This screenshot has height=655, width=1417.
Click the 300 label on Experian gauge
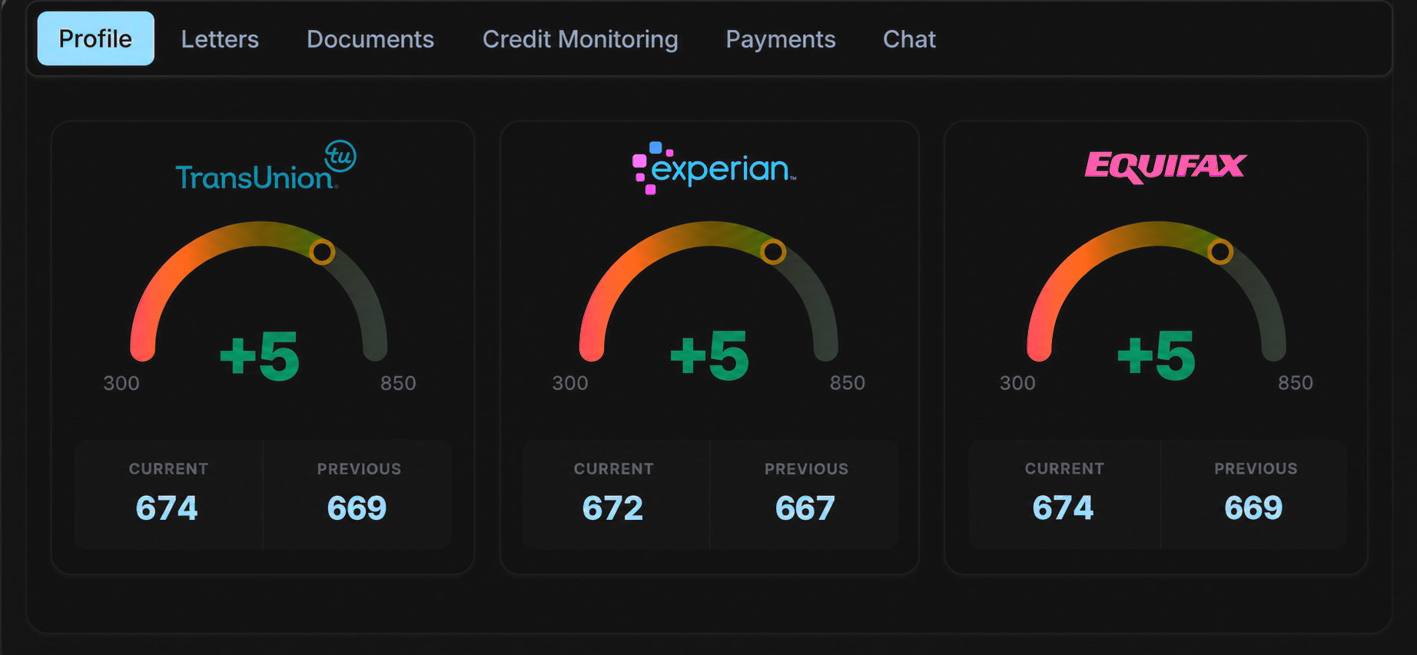tap(570, 383)
